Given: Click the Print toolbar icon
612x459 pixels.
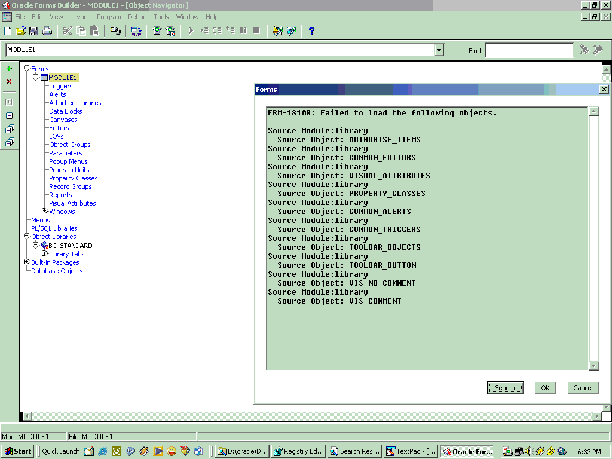Looking at the screenshot, I should point(47,31).
